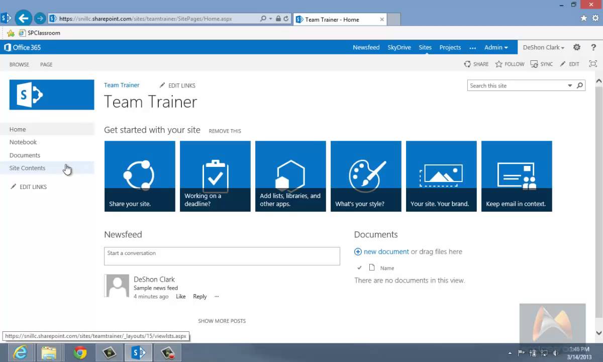
Task: Switch to the PAGE ribbon tab
Action: [x=46, y=64]
